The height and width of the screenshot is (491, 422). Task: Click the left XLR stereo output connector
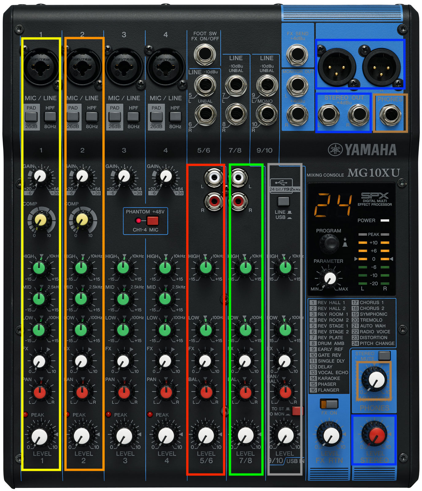tap(337, 67)
